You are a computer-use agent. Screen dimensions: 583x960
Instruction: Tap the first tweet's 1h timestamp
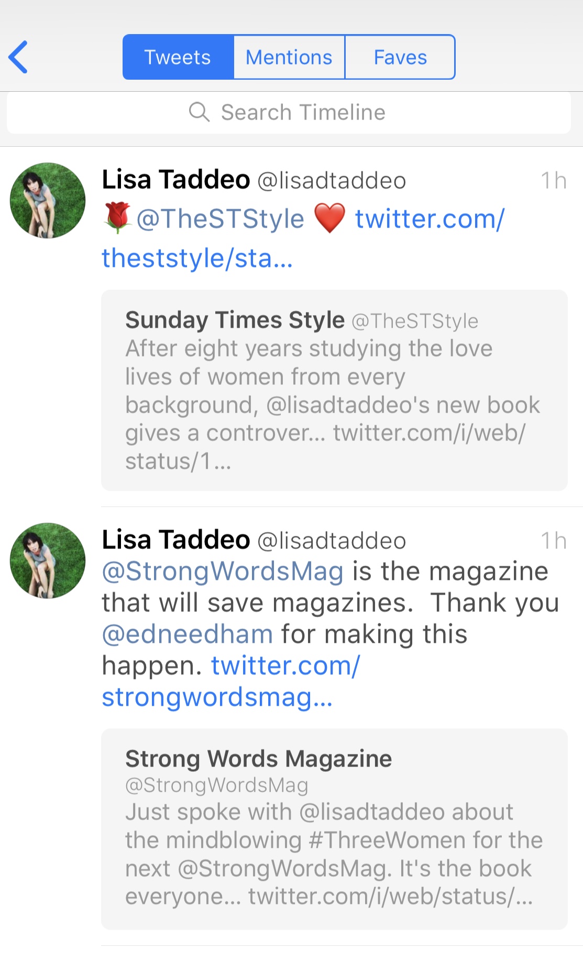(553, 181)
